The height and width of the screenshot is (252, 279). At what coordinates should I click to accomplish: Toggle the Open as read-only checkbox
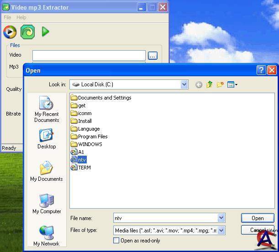coord(116,241)
